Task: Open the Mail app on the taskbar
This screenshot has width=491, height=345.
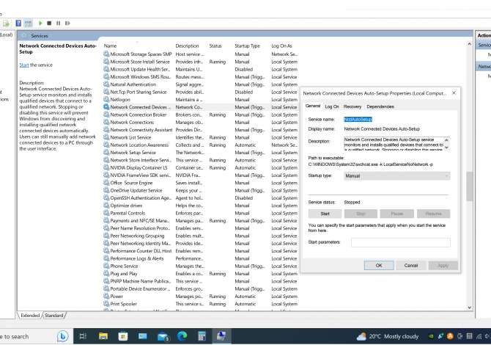Action: coord(163,336)
